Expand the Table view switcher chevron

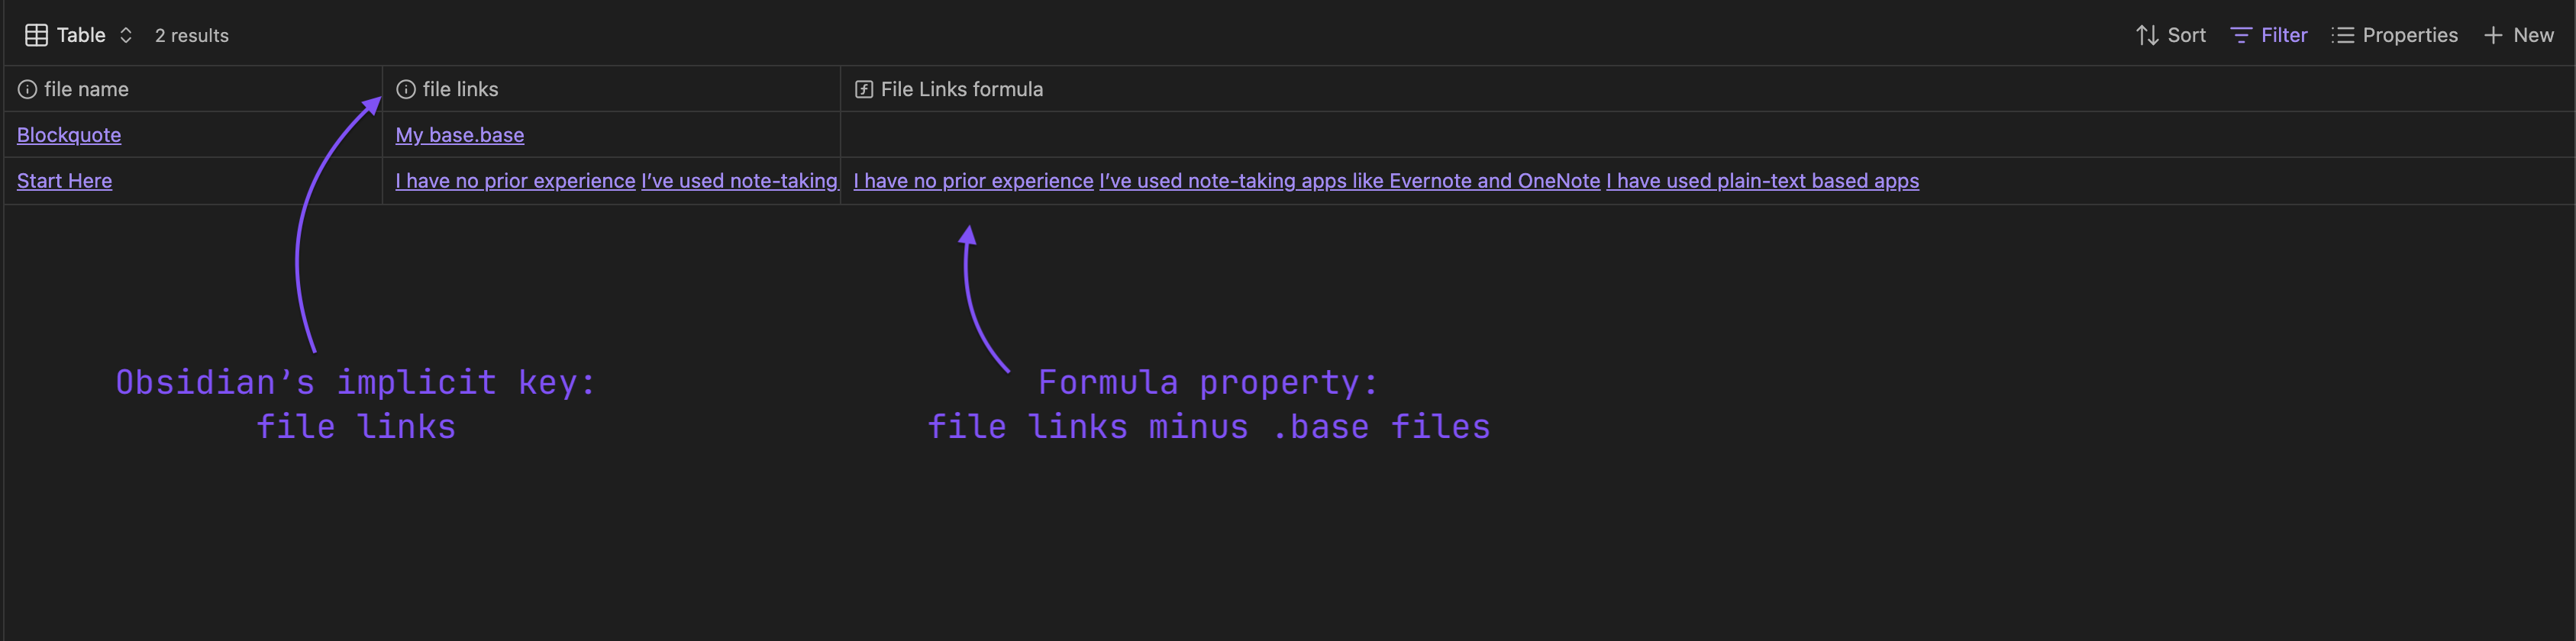coord(126,35)
